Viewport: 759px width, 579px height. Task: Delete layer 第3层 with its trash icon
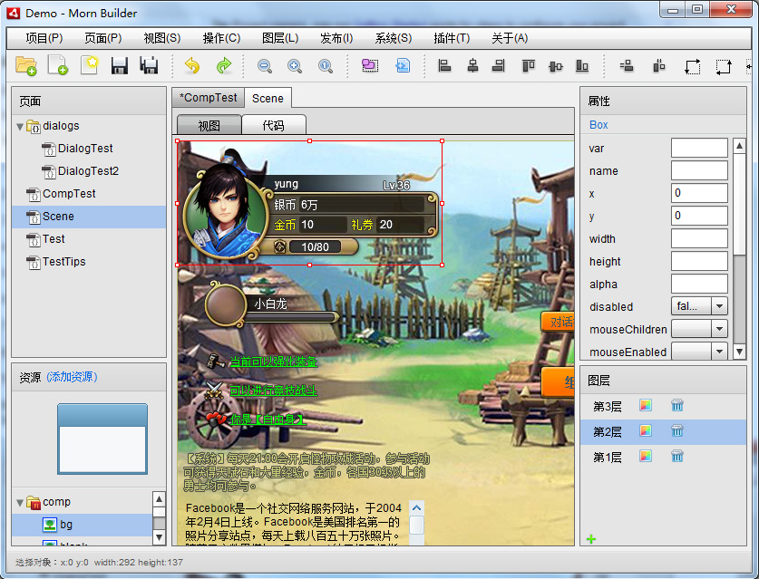tap(677, 405)
